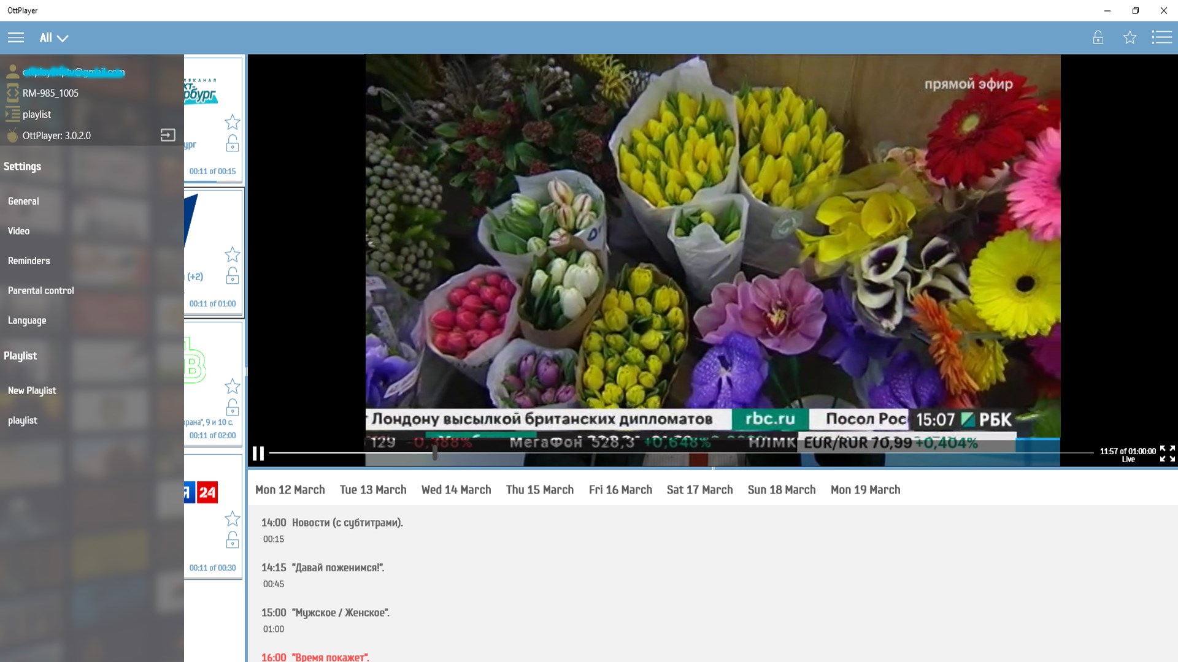Open Parental control settings
This screenshot has width=1178, height=662.
[x=40, y=290]
